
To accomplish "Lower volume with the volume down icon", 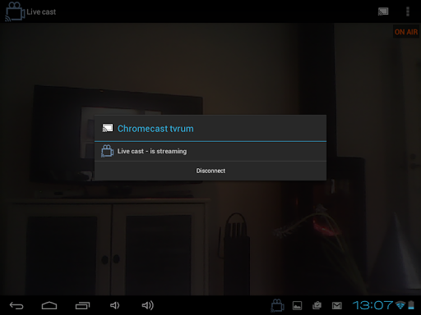I will (114, 305).
